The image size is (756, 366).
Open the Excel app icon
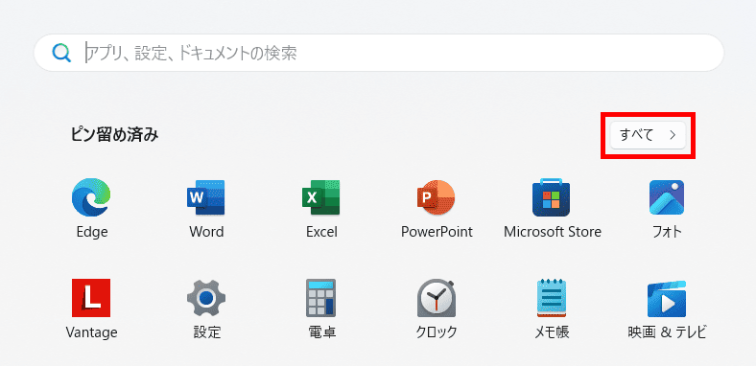click(321, 197)
